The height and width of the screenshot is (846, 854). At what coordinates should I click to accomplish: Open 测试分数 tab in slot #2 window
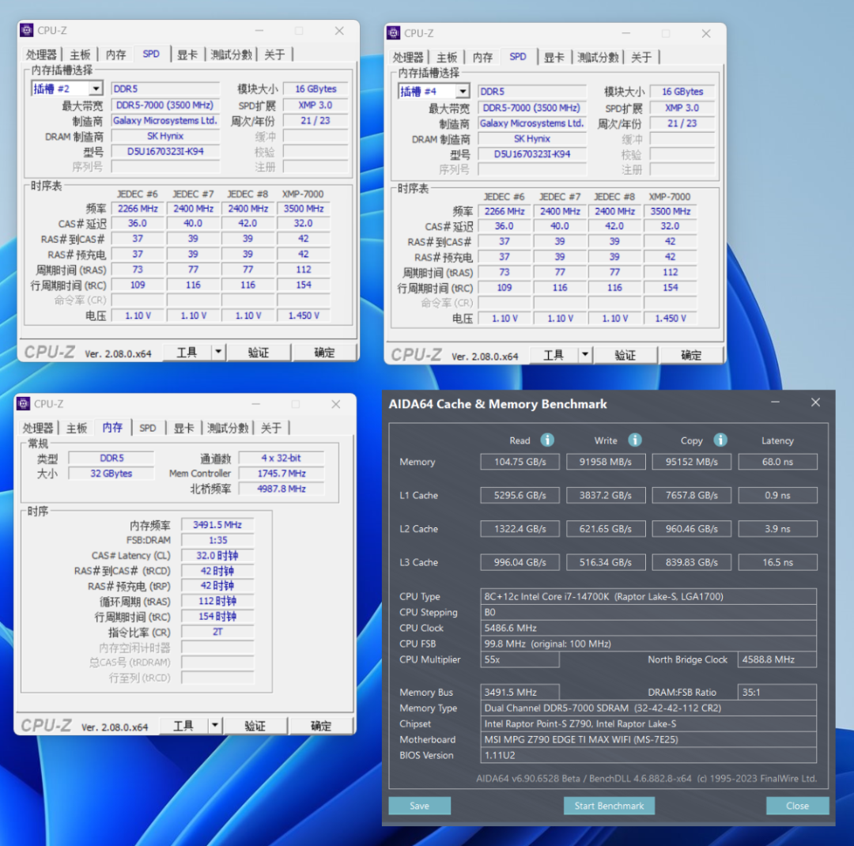coord(232,55)
